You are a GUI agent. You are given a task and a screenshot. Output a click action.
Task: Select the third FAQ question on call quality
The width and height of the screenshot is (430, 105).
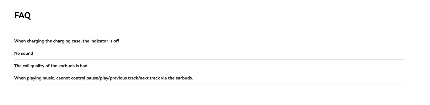pos(209,66)
